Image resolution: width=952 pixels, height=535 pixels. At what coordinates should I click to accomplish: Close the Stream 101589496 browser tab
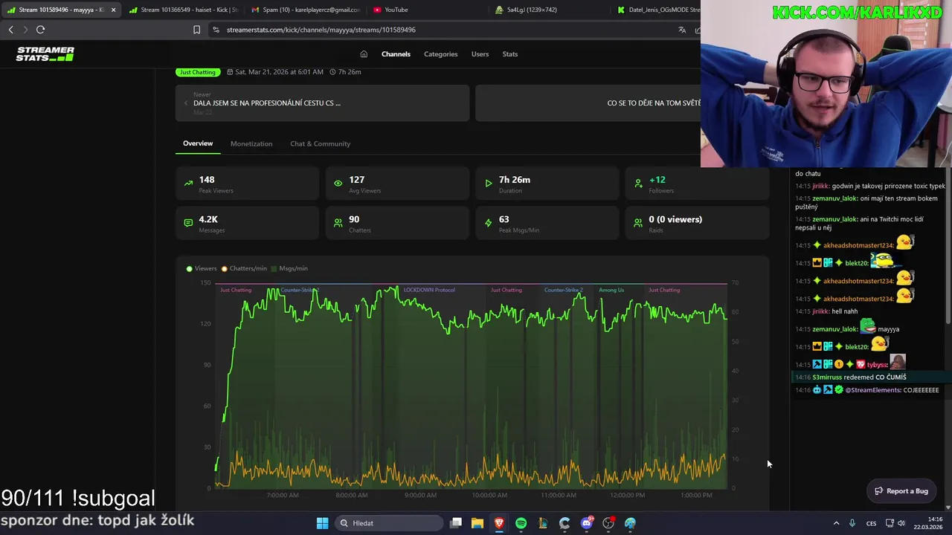pos(113,10)
